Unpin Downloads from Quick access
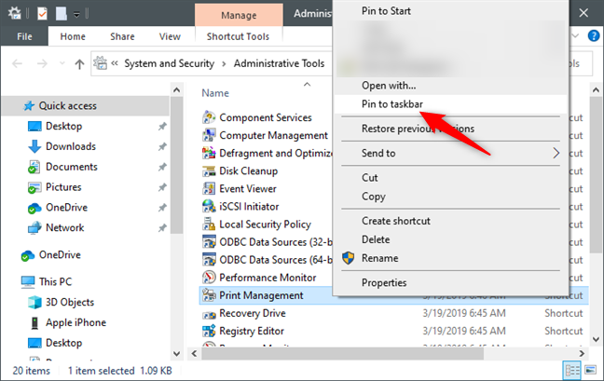This screenshot has width=604, height=381. (x=162, y=146)
